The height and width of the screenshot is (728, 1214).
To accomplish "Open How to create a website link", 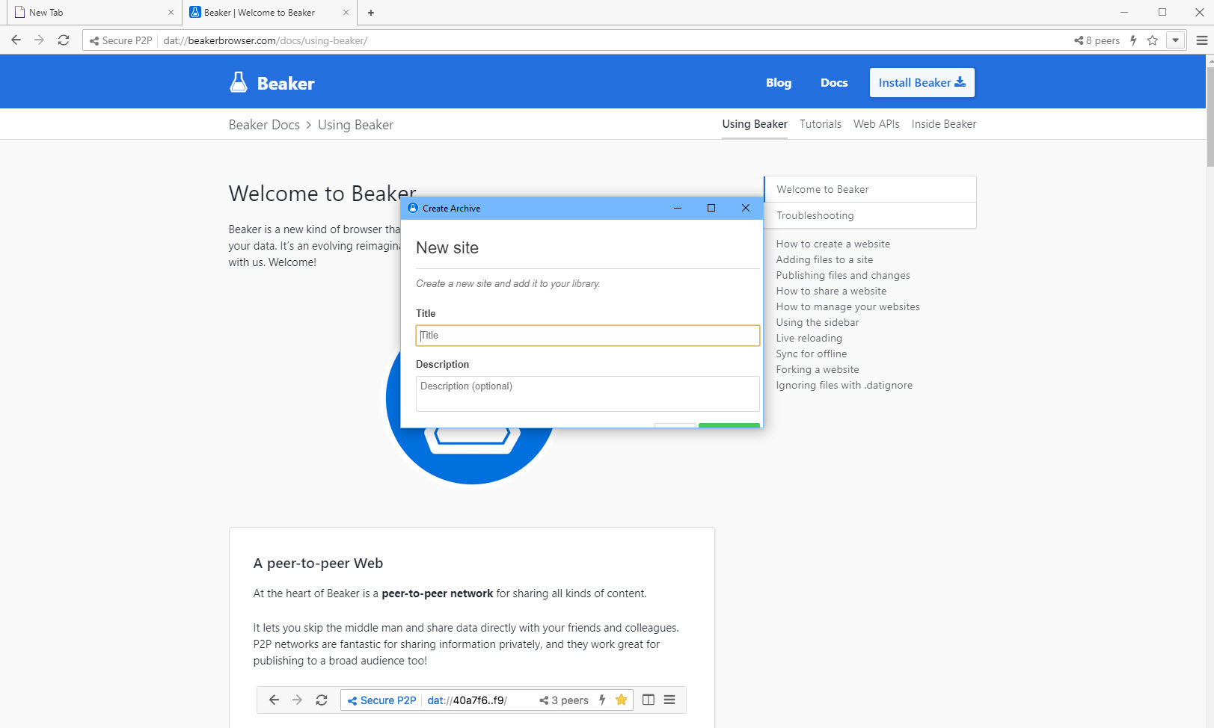I will tap(833, 244).
